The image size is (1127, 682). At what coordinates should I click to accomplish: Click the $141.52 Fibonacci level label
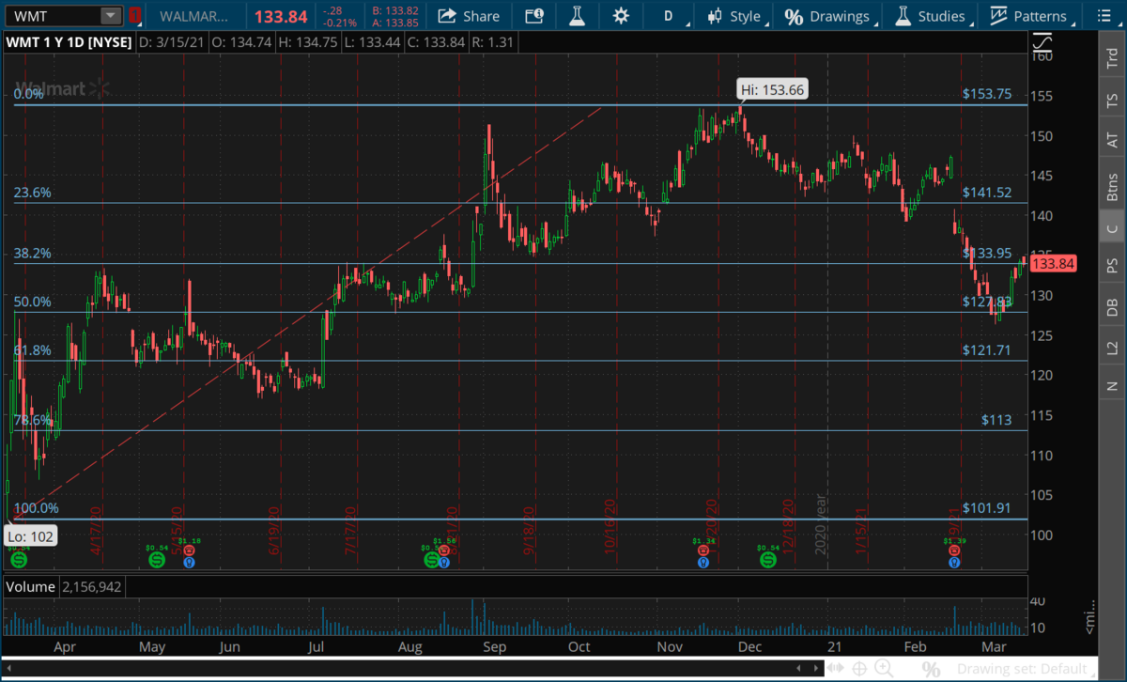coord(987,193)
